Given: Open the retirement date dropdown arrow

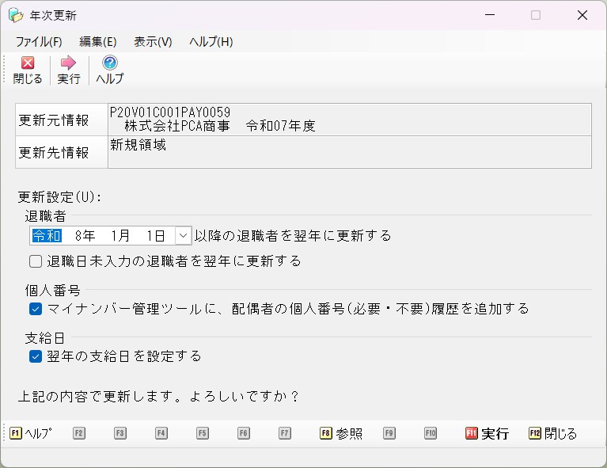Looking at the screenshot, I should (183, 235).
